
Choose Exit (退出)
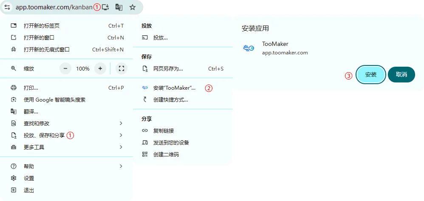tap(67, 190)
